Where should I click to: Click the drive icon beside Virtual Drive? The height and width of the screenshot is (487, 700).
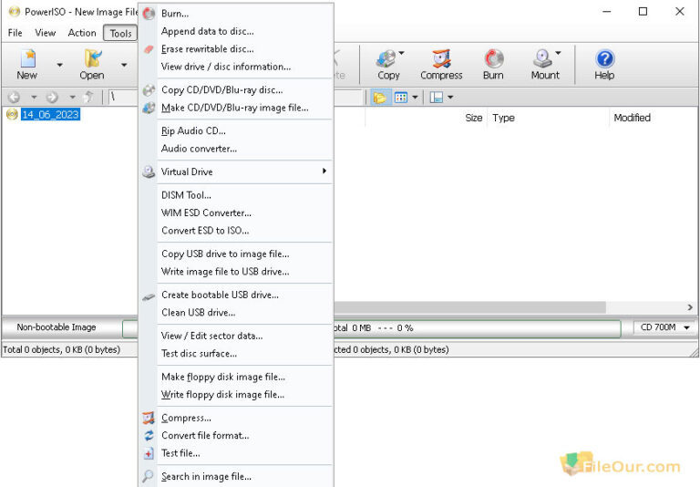(x=149, y=172)
